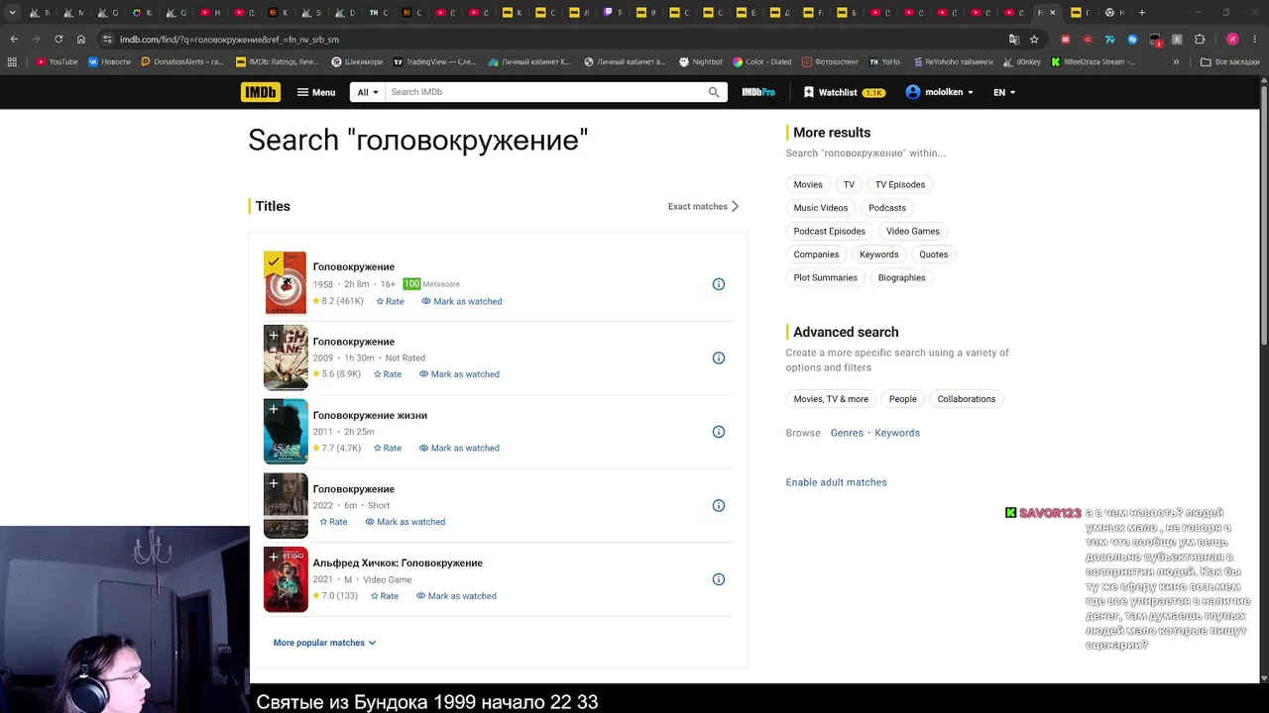Click the magnifier search submit icon
This screenshot has height=713, width=1269.
click(x=714, y=92)
